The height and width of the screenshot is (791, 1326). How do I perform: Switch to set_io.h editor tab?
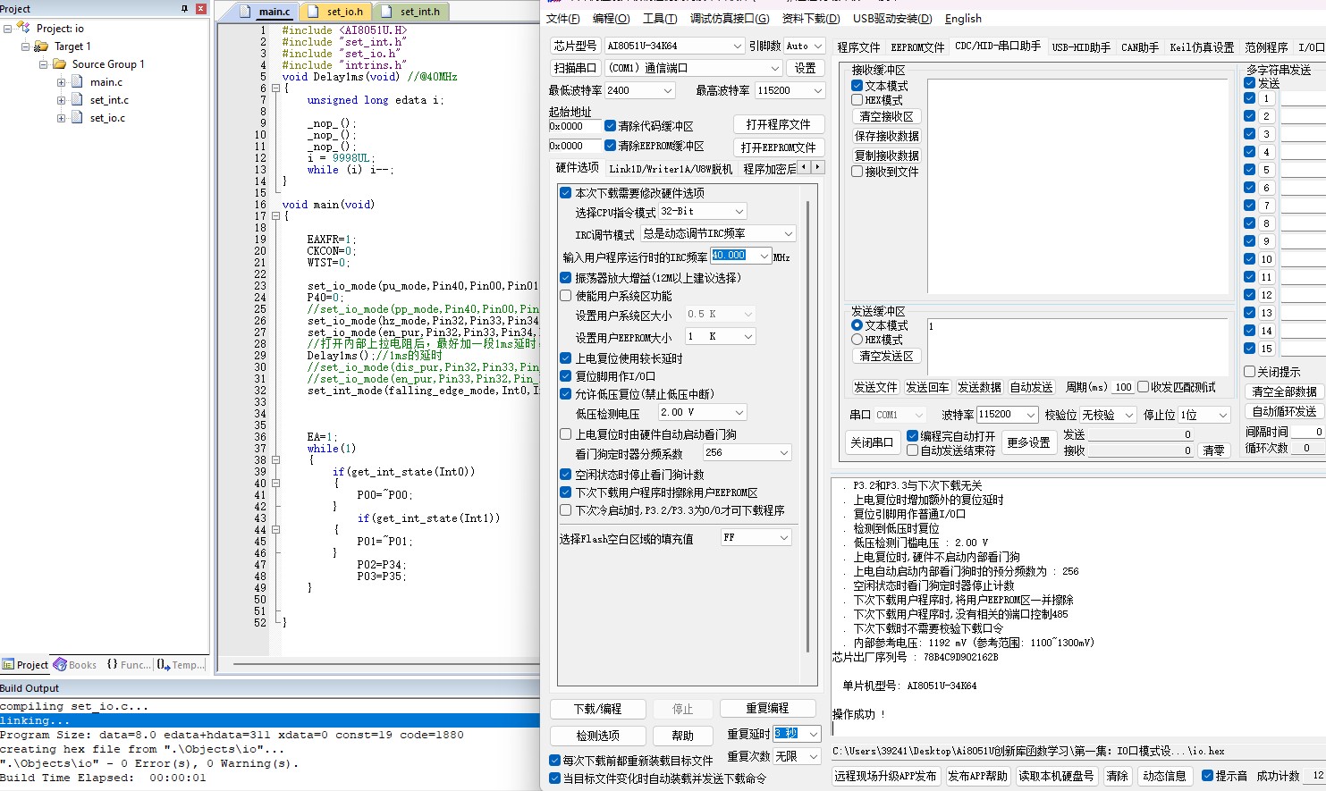click(337, 12)
